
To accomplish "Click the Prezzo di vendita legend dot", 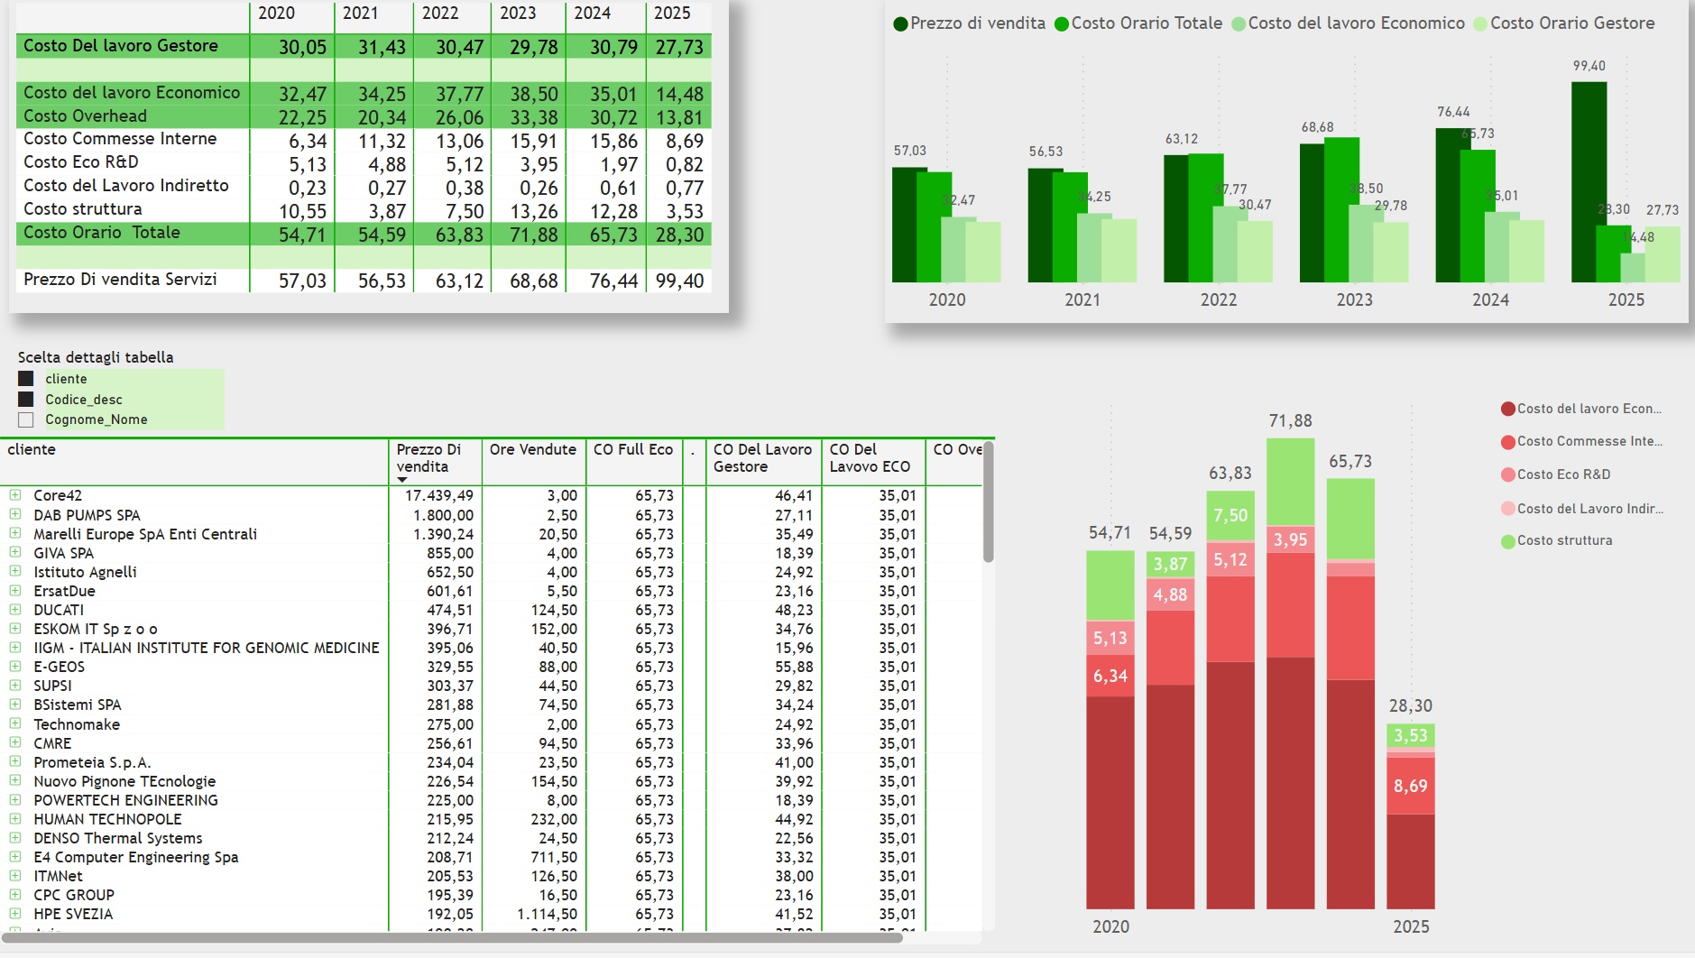I will 899,24.
